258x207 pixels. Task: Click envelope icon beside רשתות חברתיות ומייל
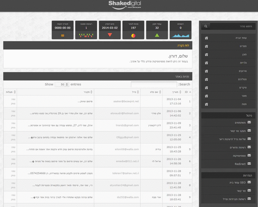click(x=249, y=199)
